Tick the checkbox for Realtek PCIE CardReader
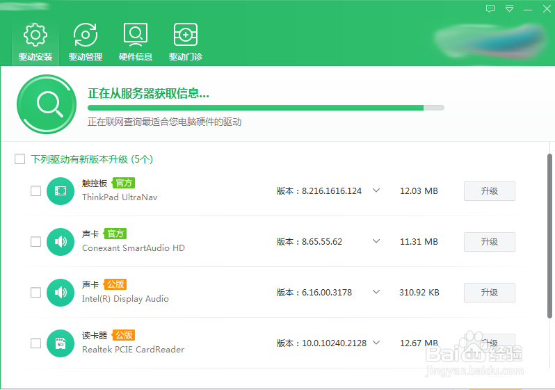The image size is (555, 390). (x=35, y=343)
